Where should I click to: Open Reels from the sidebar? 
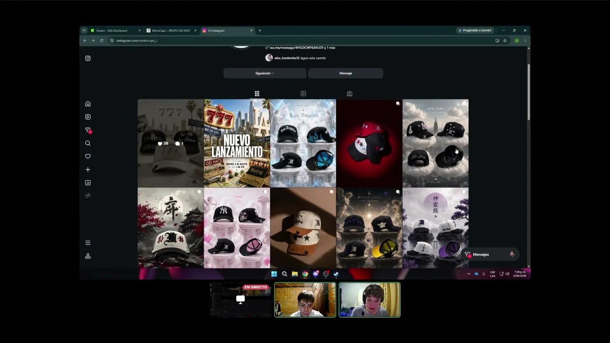coord(88,117)
